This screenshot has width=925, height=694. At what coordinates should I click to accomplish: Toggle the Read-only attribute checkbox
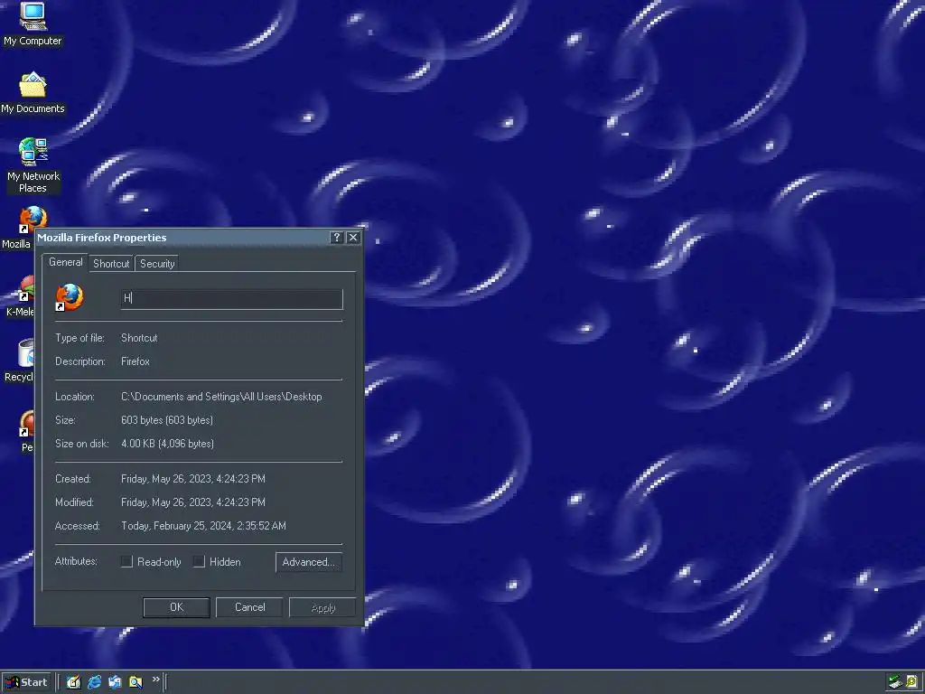tap(126, 561)
